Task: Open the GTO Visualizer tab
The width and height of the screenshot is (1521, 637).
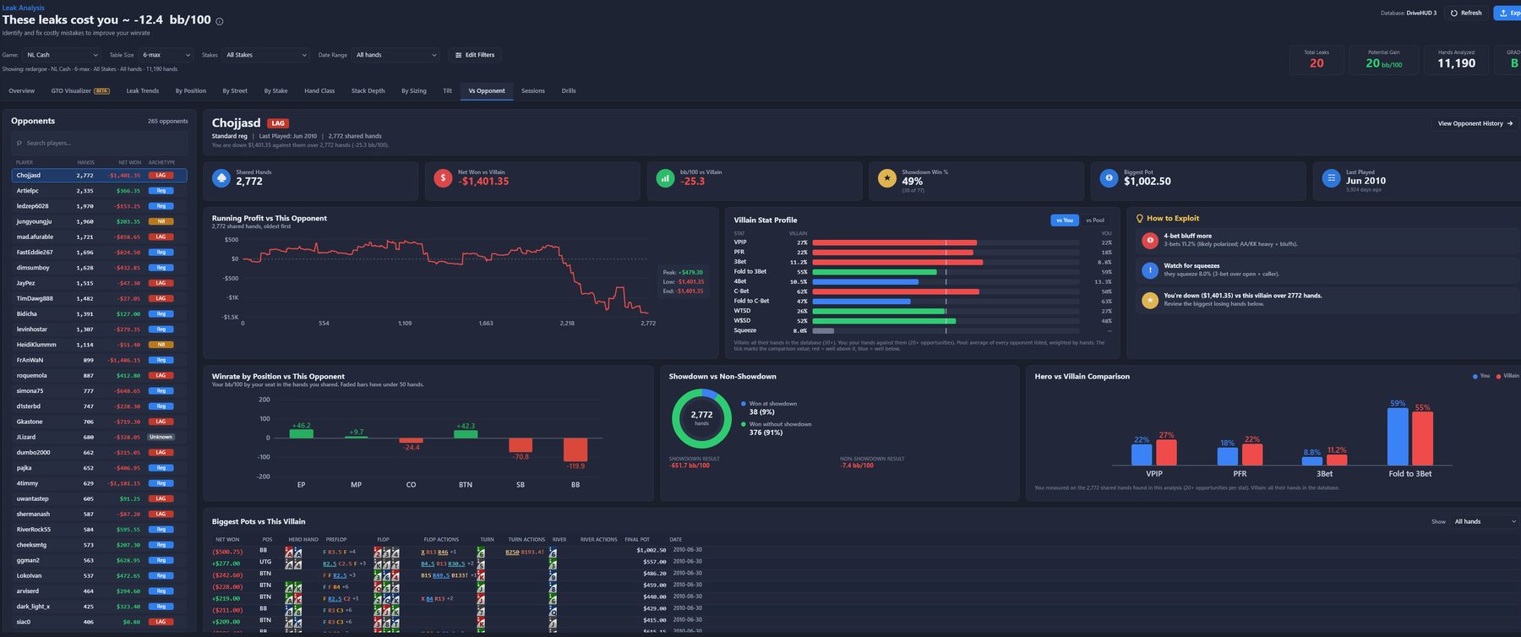Action: click(80, 90)
